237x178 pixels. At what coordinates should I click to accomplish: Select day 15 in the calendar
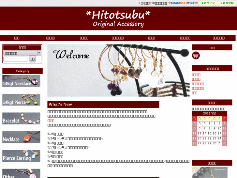click(x=209, y=133)
